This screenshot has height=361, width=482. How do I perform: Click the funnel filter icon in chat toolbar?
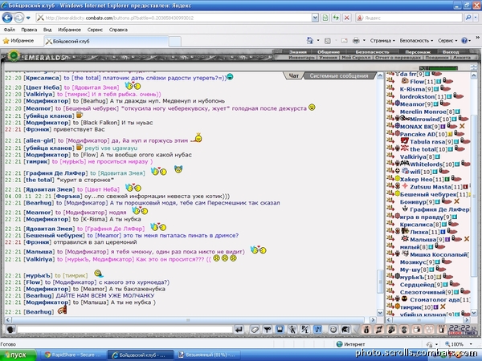pyautogui.click(x=268, y=330)
